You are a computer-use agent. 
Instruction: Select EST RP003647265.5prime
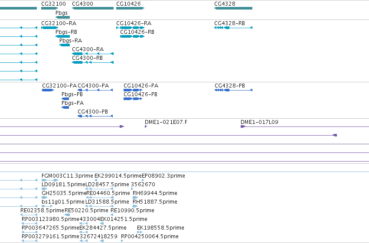tap(29, 232)
